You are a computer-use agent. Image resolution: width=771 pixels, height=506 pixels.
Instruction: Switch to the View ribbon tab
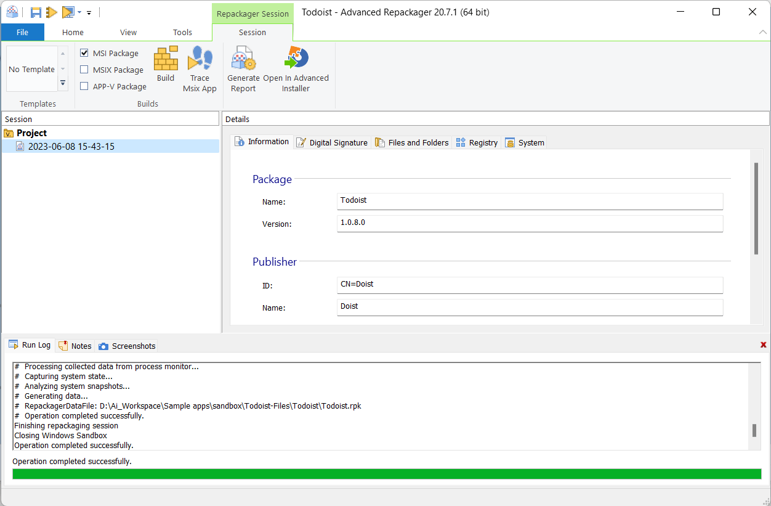pos(128,32)
